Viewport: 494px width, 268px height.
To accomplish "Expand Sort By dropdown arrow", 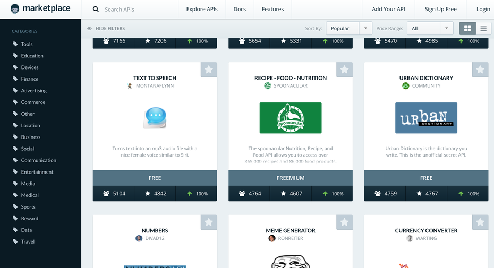I will click(x=365, y=29).
